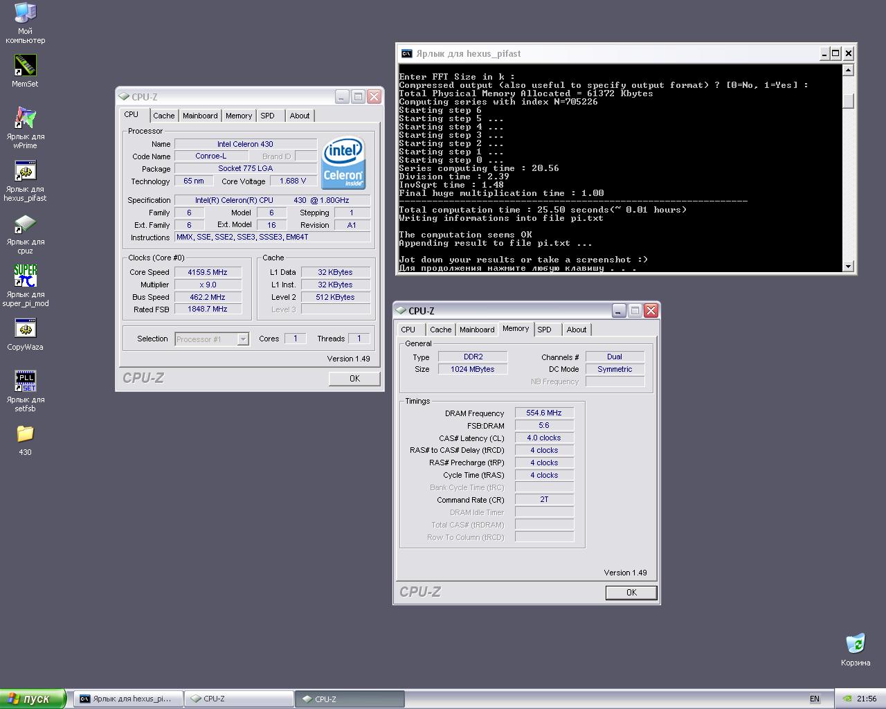
Task: Select the 430 folder icon
Action: click(25, 433)
